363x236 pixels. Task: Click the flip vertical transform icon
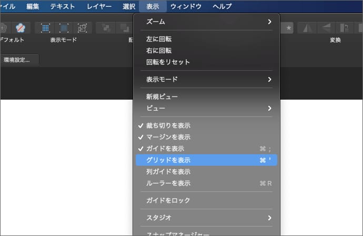[326, 28]
